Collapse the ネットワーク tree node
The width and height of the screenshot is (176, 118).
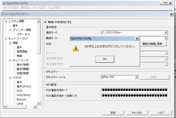[10, 60]
